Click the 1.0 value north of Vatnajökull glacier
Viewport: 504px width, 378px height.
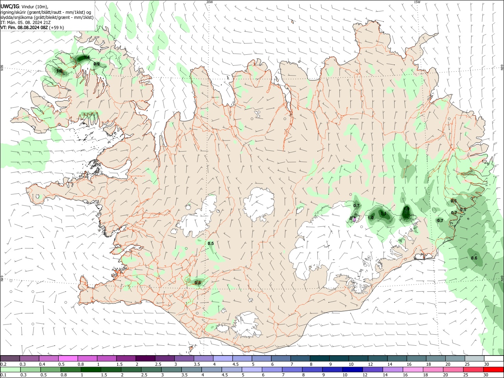click(371, 218)
